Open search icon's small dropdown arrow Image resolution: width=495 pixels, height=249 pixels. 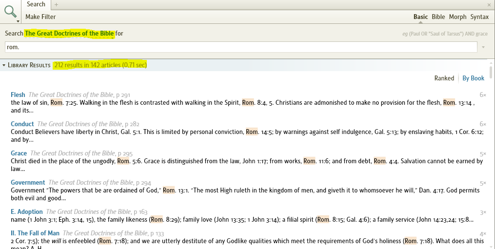(18, 21)
